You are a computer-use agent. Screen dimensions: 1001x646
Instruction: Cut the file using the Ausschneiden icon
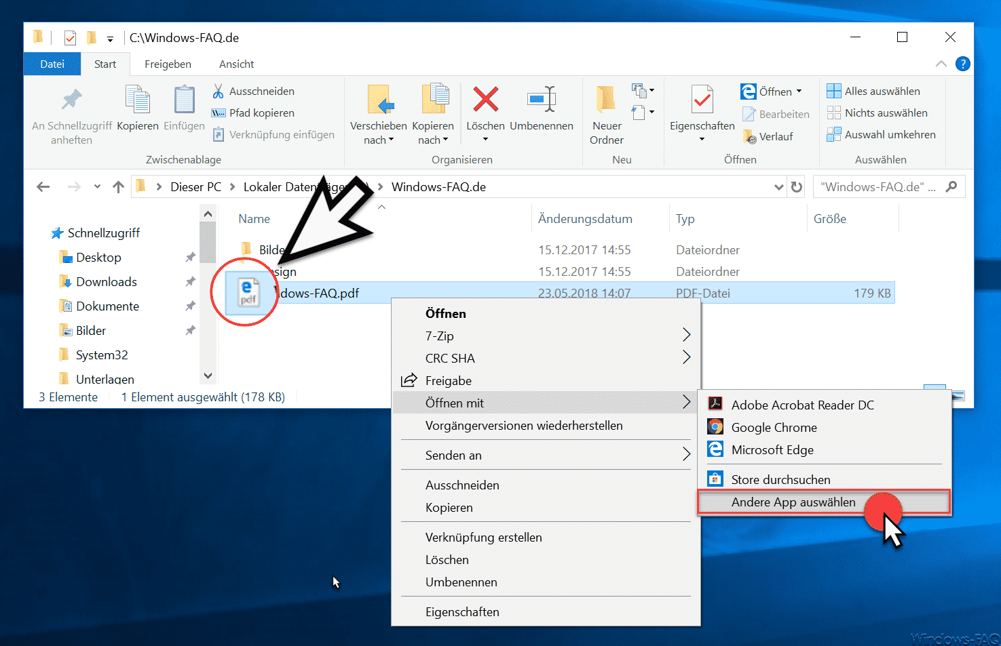click(x=219, y=91)
